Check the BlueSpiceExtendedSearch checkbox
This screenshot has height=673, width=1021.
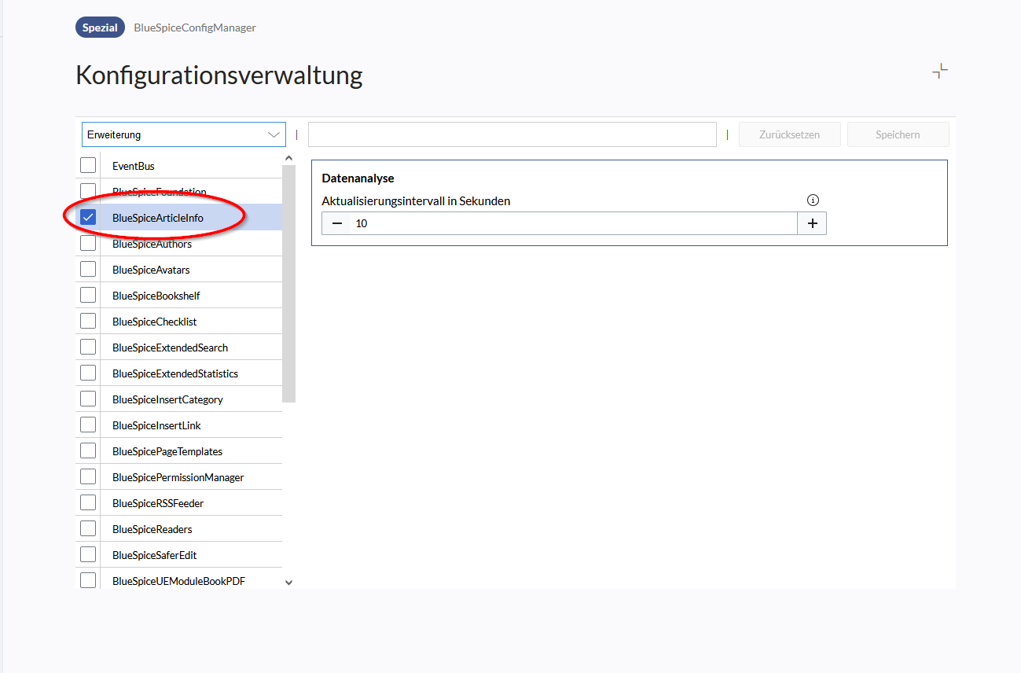(x=88, y=347)
